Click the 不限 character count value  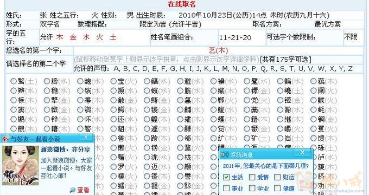coord(351,37)
